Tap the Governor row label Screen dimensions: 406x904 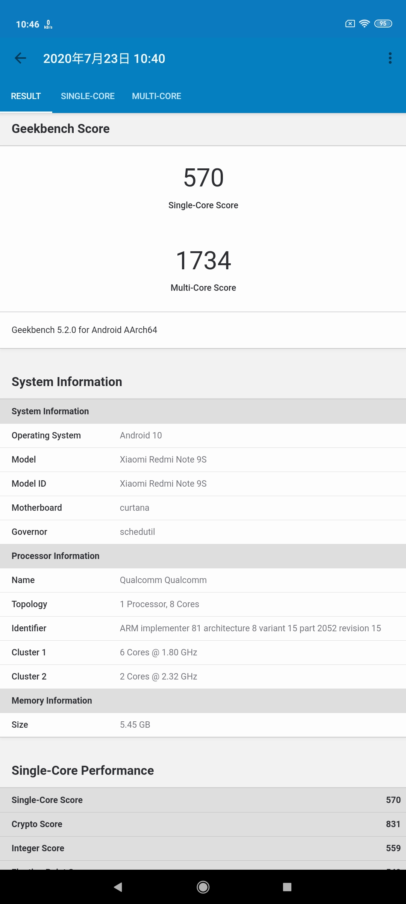click(x=29, y=532)
